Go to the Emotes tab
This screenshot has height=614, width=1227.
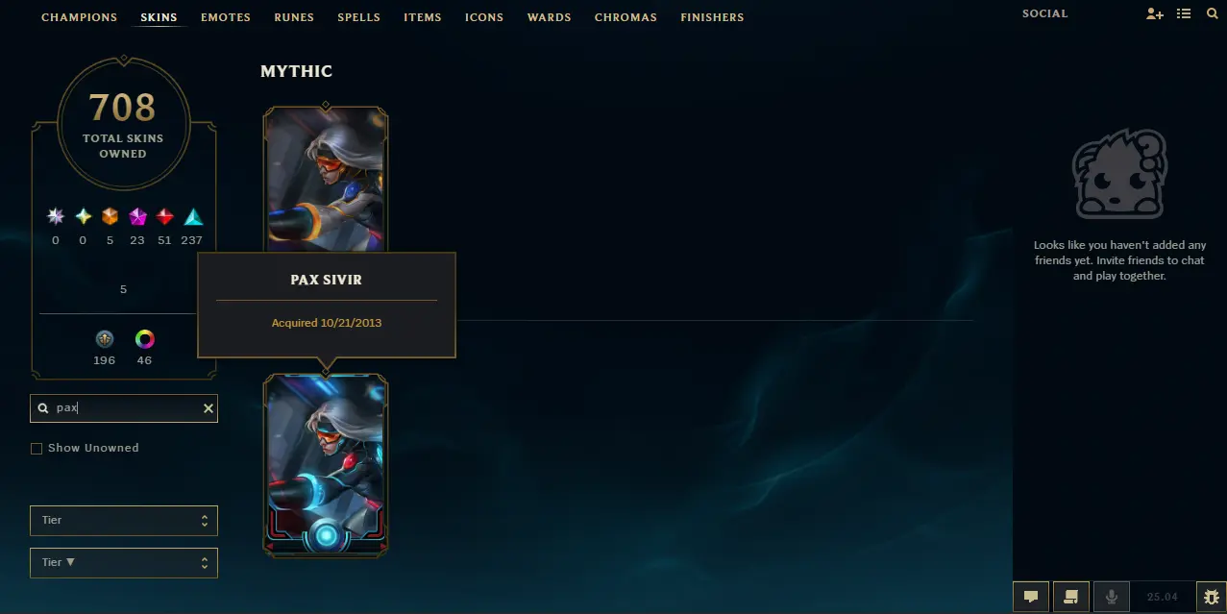tap(226, 17)
